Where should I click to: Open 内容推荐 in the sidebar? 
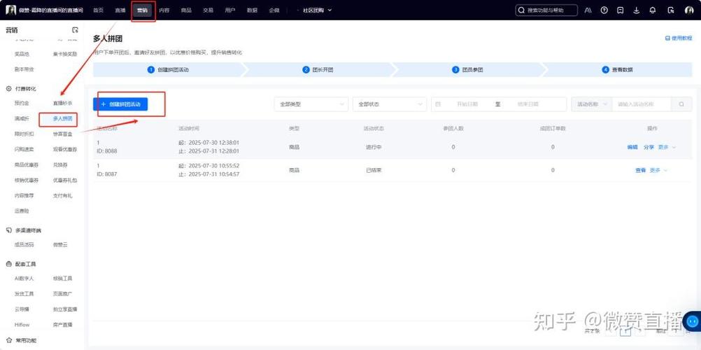(x=24, y=195)
